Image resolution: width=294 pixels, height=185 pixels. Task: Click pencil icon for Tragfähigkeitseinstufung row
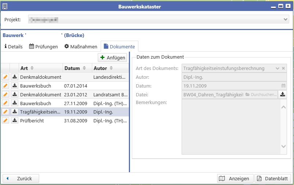pyautogui.click(x=5, y=112)
